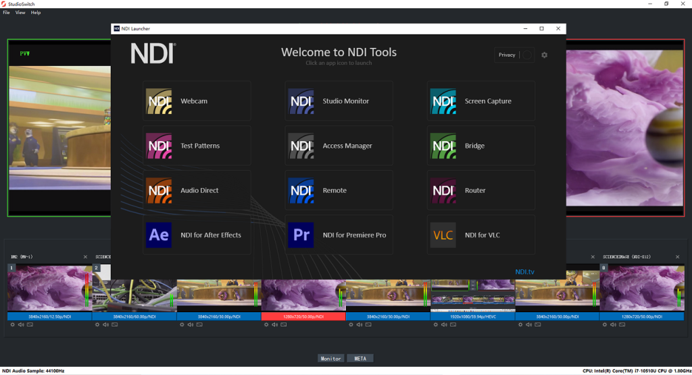
Task: Click the Monitor button
Action: (330, 359)
